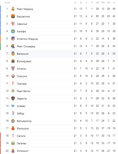Screen dimensions: 118x154
Task: Click the Леганес crest icon
Action: [x=13, y=143]
